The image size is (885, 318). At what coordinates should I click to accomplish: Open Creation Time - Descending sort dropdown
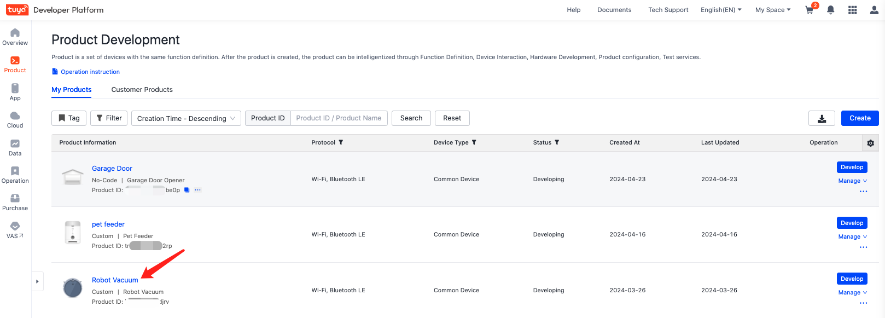(x=186, y=118)
